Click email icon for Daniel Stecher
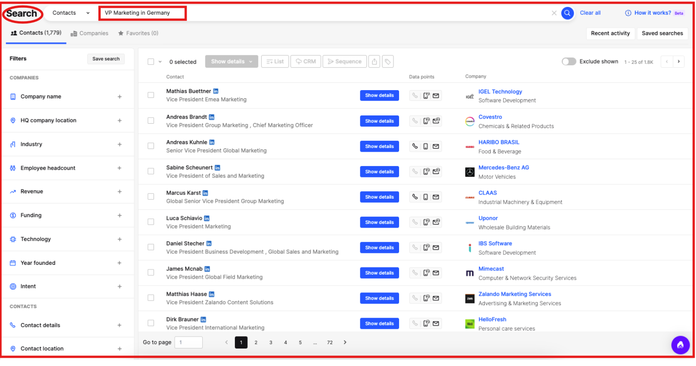 [436, 247]
